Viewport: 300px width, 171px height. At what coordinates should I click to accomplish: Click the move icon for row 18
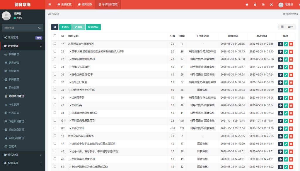pos(280,136)
